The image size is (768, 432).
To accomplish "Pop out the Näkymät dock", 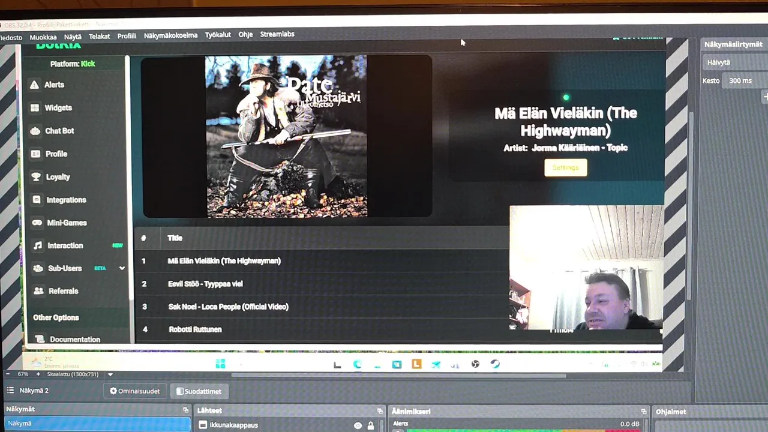I will [x=185, y=410].
